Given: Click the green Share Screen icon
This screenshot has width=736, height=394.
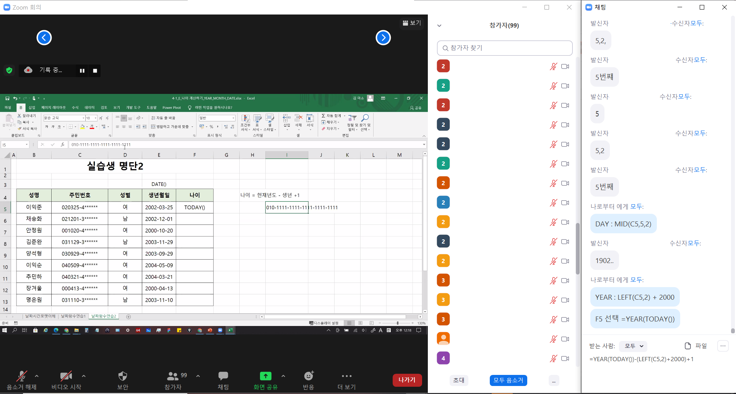Looking at the screenshot, I should pos(265,376).
